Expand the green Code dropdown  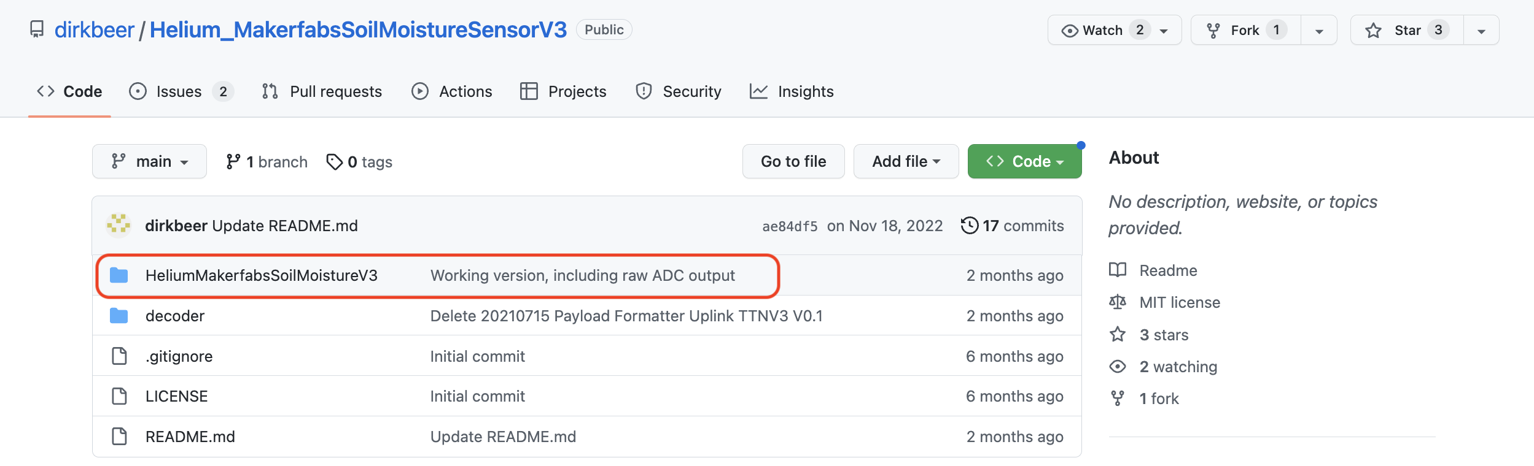[1024, 162]
